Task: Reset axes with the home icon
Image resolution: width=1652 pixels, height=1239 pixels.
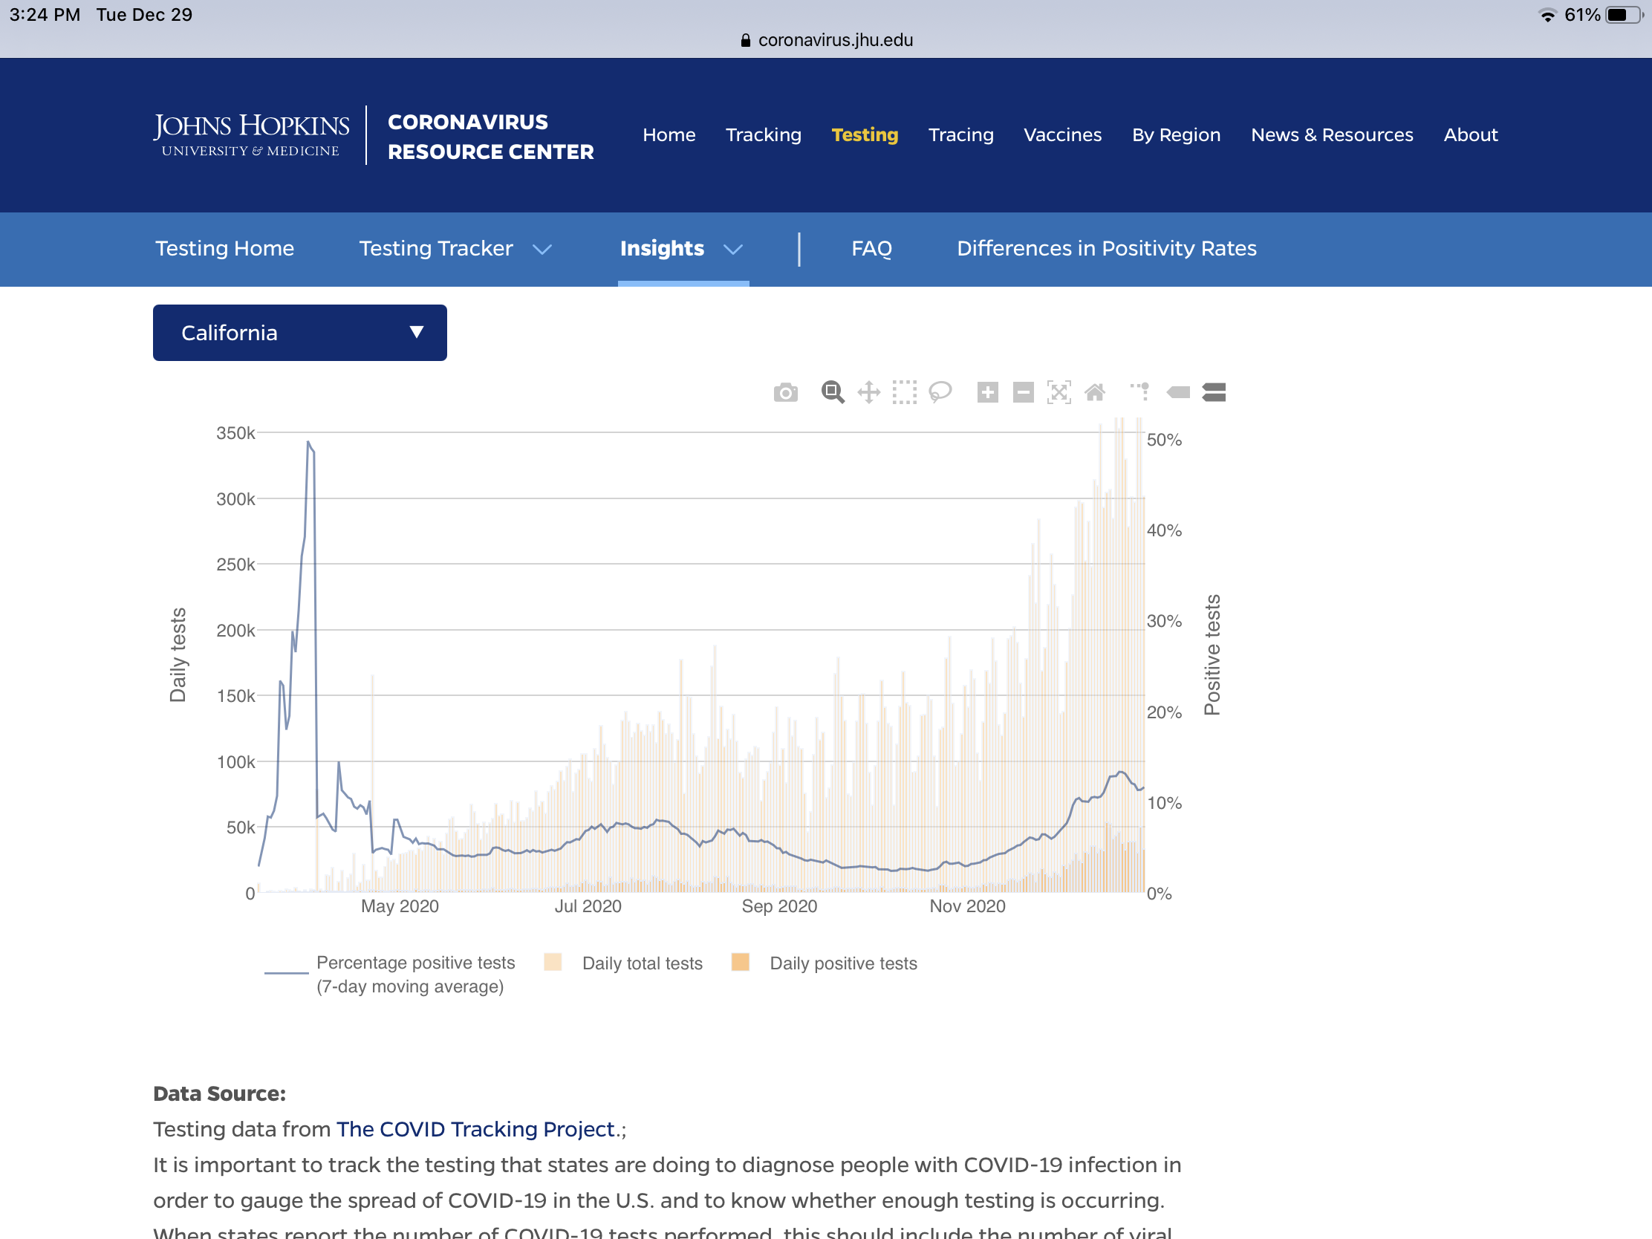Action: 1094,392
